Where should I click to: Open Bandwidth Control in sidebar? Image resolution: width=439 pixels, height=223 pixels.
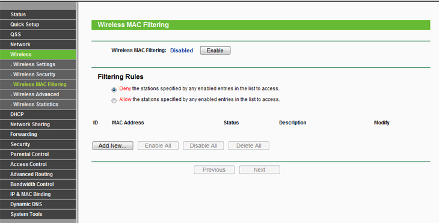point(38,184)
